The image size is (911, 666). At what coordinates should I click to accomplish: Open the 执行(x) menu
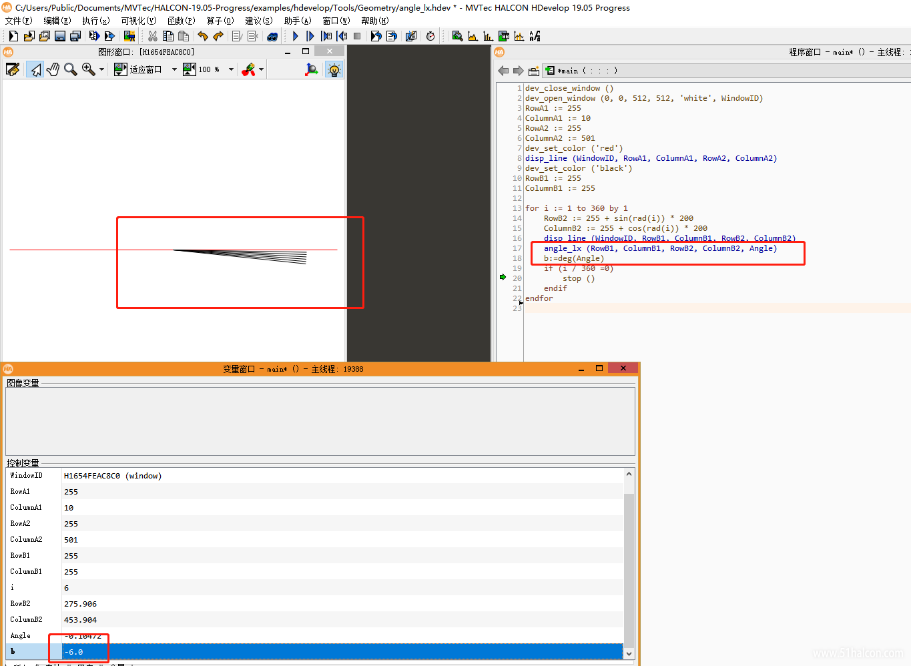(96, 21)
